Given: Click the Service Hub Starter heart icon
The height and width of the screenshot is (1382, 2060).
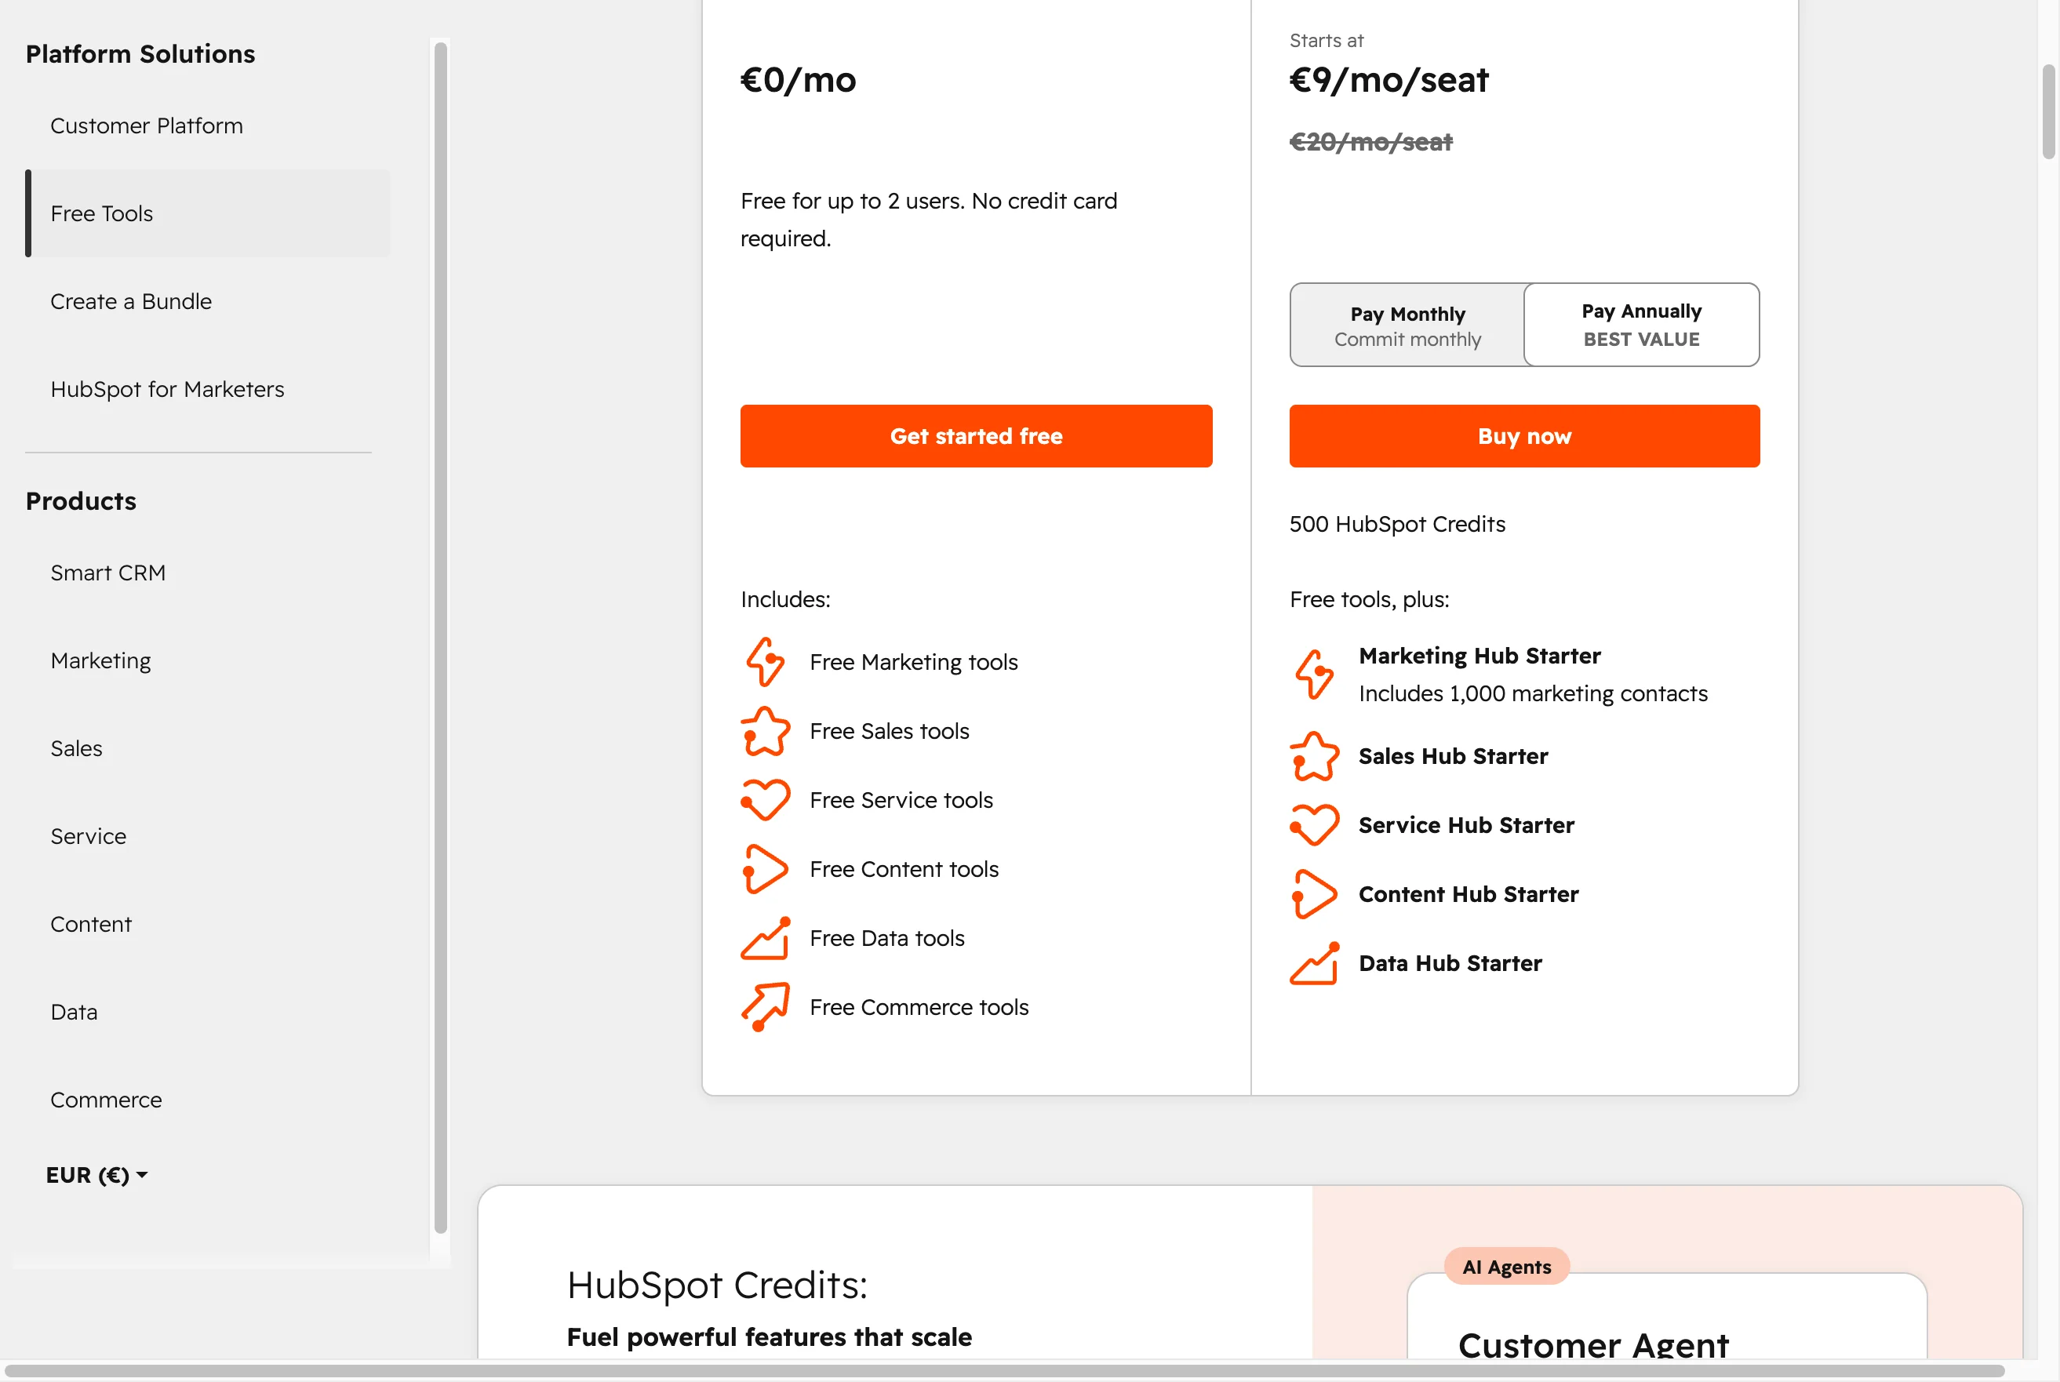Looking at the screenshot, I should tap(1314, 825).
